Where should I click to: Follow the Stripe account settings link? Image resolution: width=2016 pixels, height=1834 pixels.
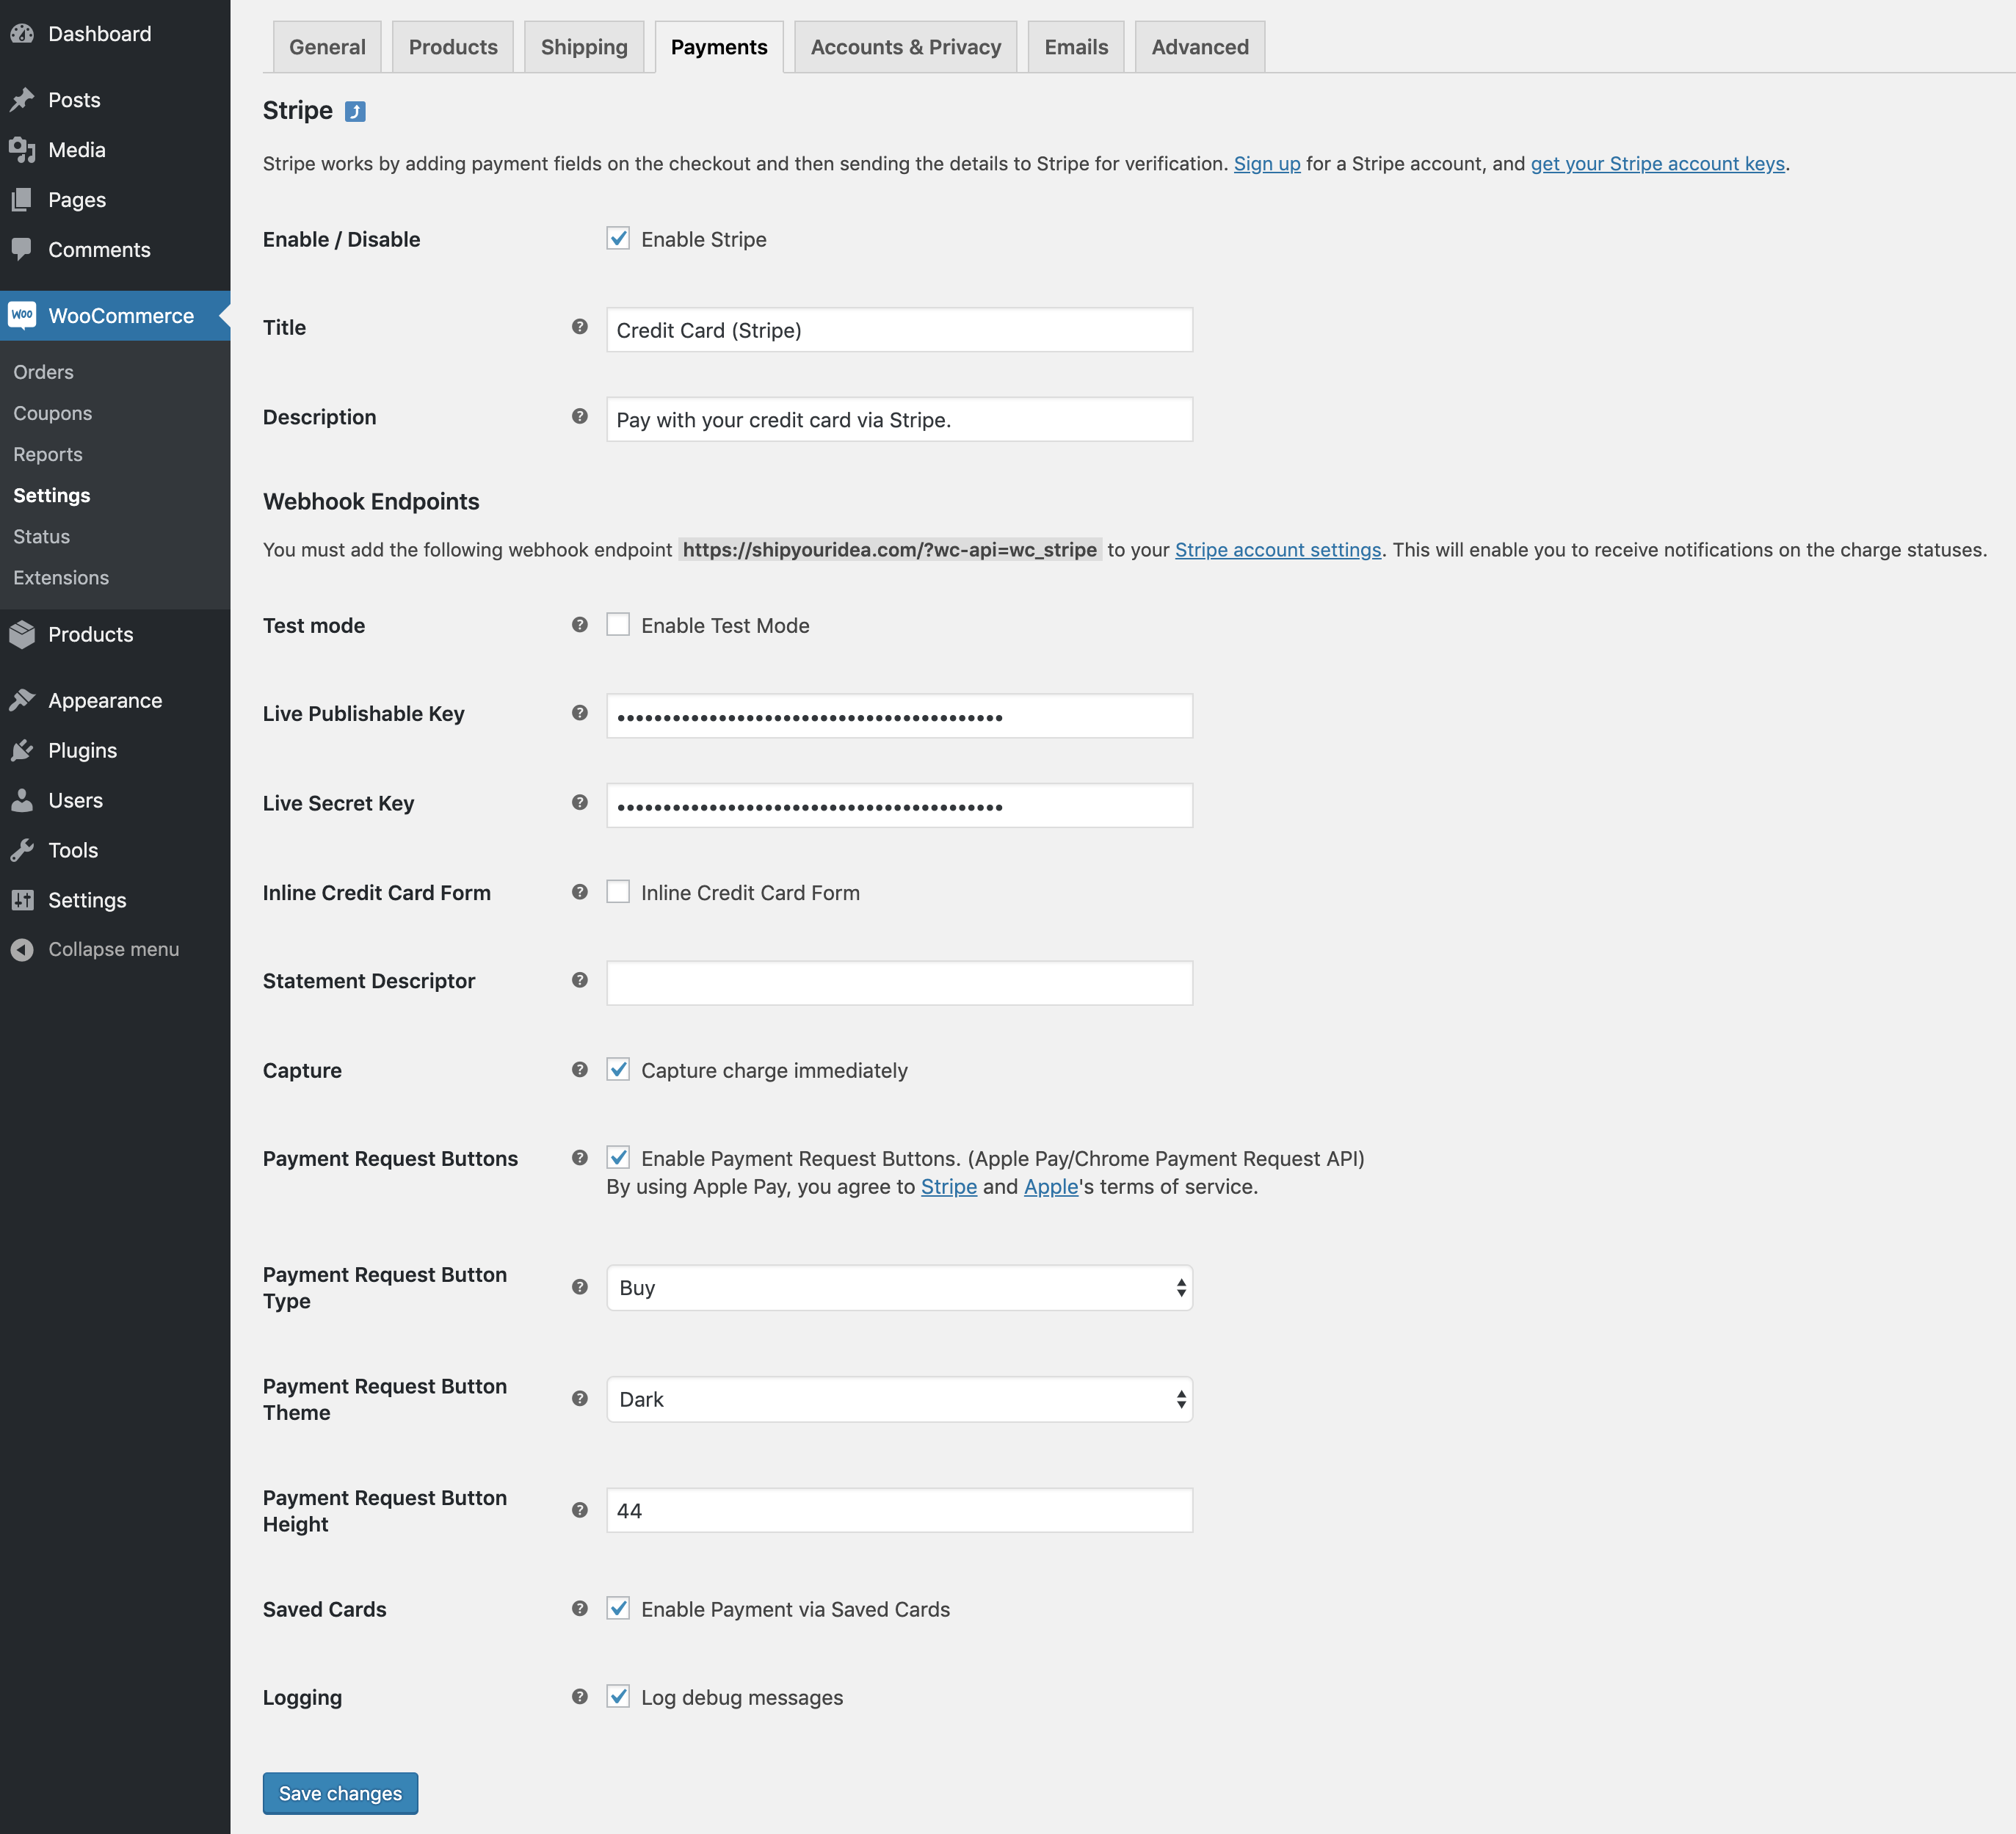(1277, 549)
